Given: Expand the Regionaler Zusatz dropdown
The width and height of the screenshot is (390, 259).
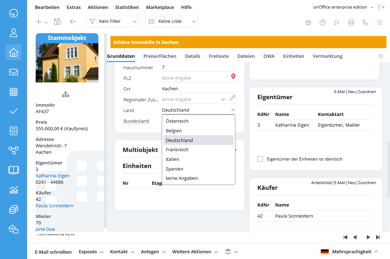Looking at the screenshot, I should [x=223, y=99].
